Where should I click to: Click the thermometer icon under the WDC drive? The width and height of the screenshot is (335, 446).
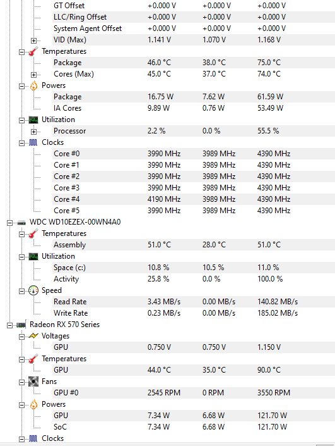tap(33, 233)
